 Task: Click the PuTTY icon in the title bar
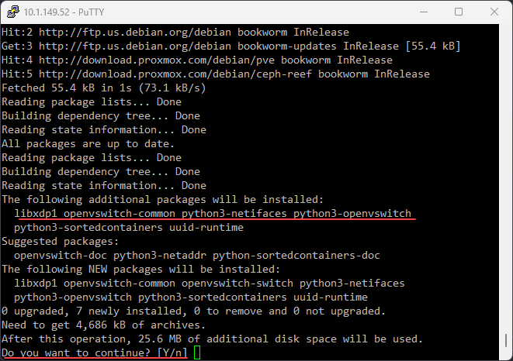click(12, 12)
